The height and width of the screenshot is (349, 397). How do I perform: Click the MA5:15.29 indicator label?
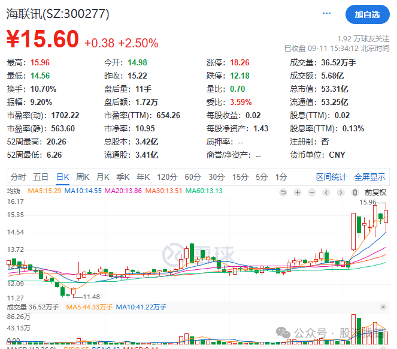pos(44,191)
